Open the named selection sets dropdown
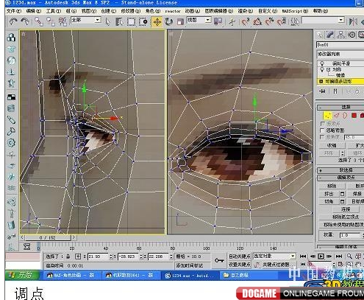This screenshot has width=364, height=300. 323,20
